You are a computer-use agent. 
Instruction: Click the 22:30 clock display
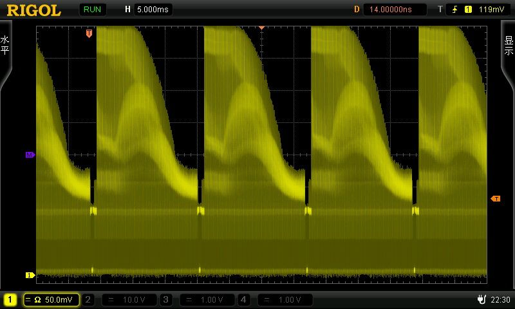pos(500,299)
